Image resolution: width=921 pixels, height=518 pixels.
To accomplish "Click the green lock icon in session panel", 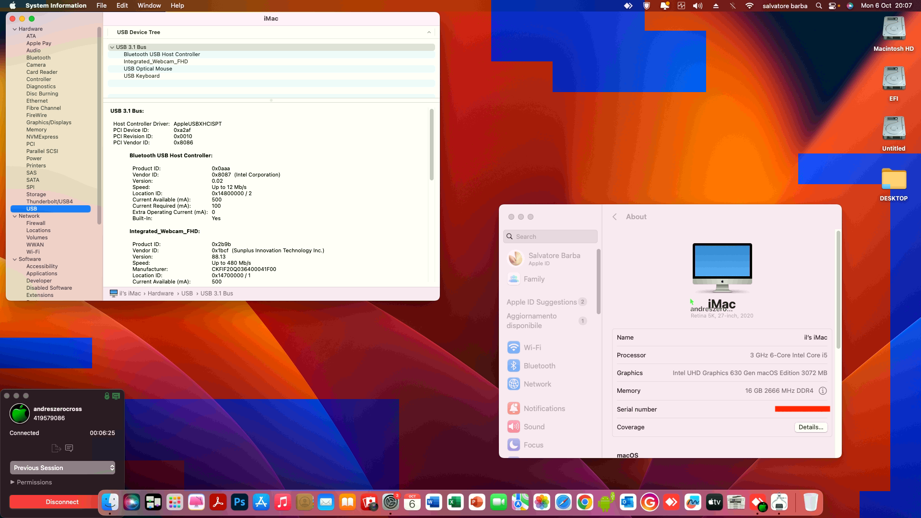I will (x=107, y=396).
